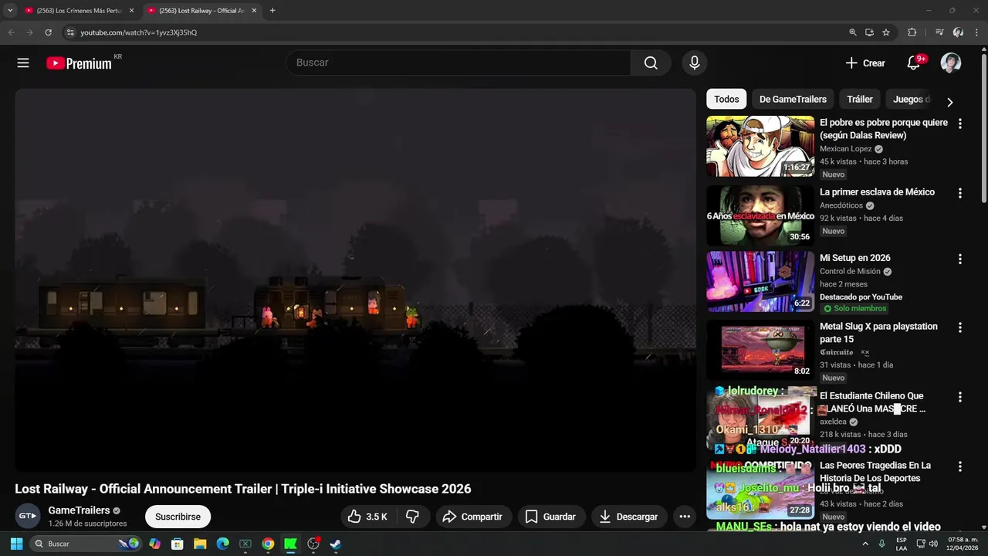
Task: Open the Crear upload menu
Action: pyautogui.click(x=865, y=63)
